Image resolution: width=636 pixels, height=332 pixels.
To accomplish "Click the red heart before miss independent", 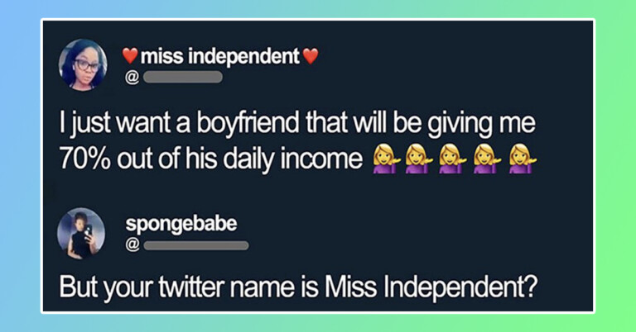I will click(130, 56).
